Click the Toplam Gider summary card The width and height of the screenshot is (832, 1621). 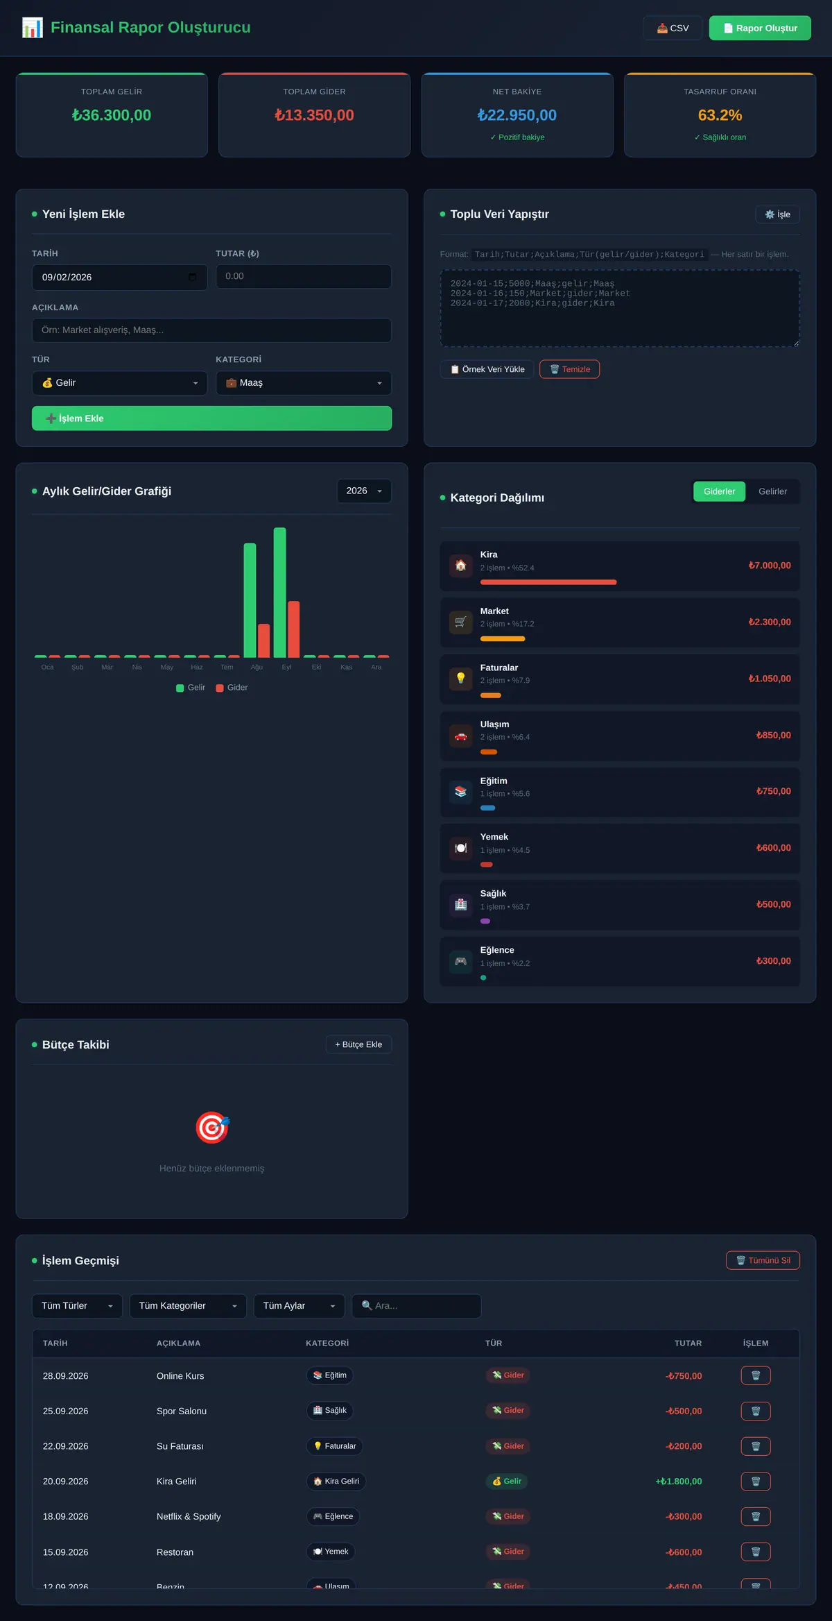(314, 115)
